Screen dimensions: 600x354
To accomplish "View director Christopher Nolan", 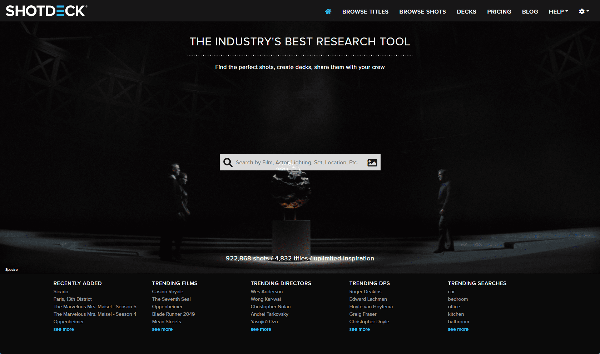I will [x=271, y=306].
